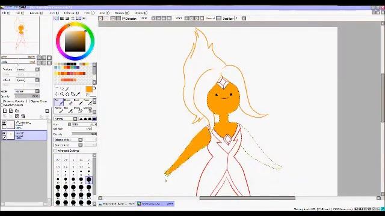The width and height of the screenshot is (385, 216).
Task: Open the Canvas menu
Action: pos(36,13)
